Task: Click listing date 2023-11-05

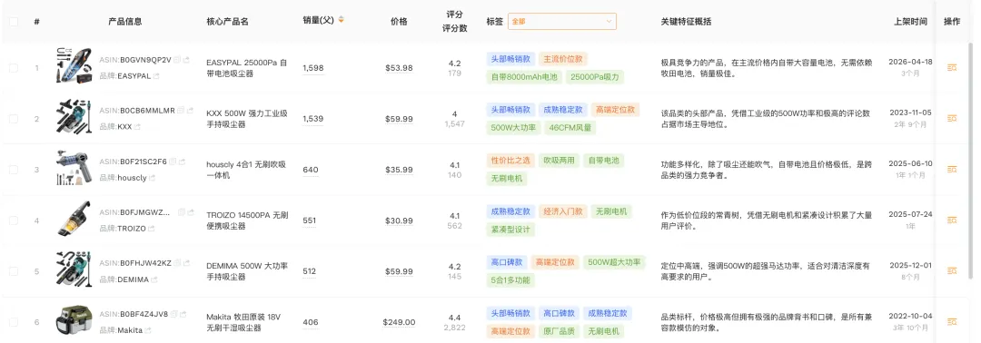Action: pos(910,113)
